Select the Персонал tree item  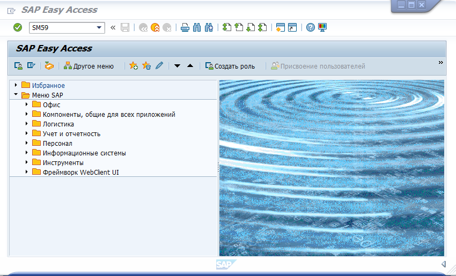pyautogui.click(x=57, y=144)
